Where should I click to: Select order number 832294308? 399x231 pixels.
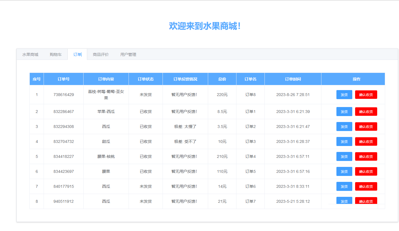[64, 127]
